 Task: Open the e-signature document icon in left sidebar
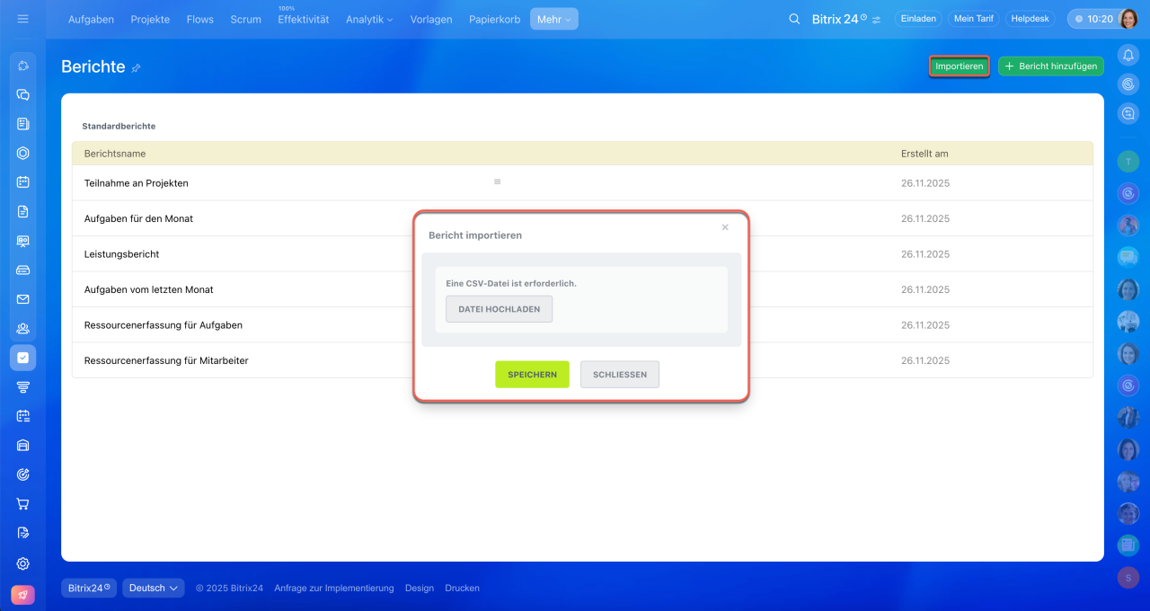click(x=23, y=533)
